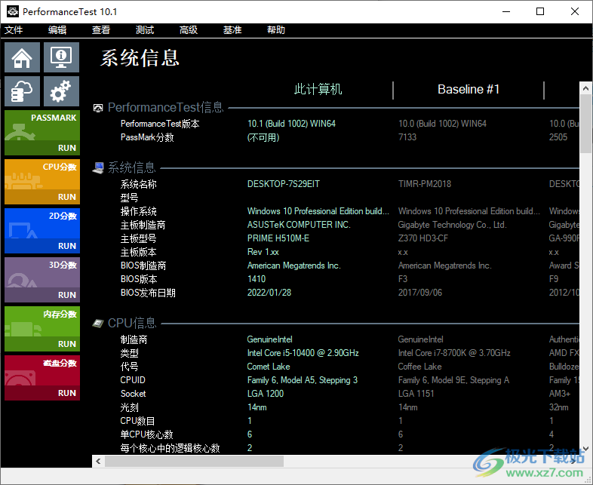Run the 2D分数 test tile
593x485 pixels.
click(42, 231)
